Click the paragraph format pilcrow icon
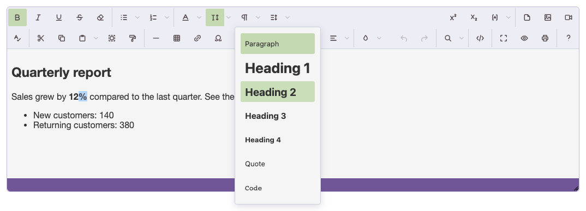 (244, 17)
